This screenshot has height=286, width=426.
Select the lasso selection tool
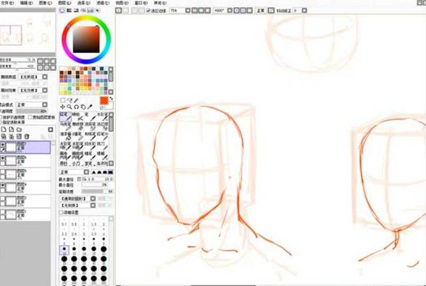coord(69,100)
